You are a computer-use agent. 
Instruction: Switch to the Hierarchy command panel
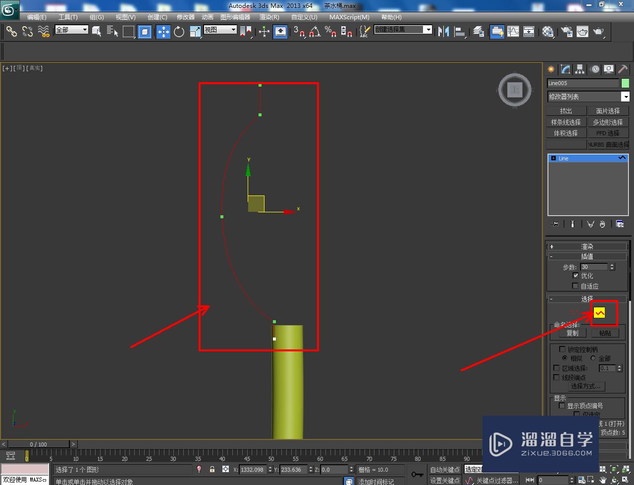tap(580, 69)
